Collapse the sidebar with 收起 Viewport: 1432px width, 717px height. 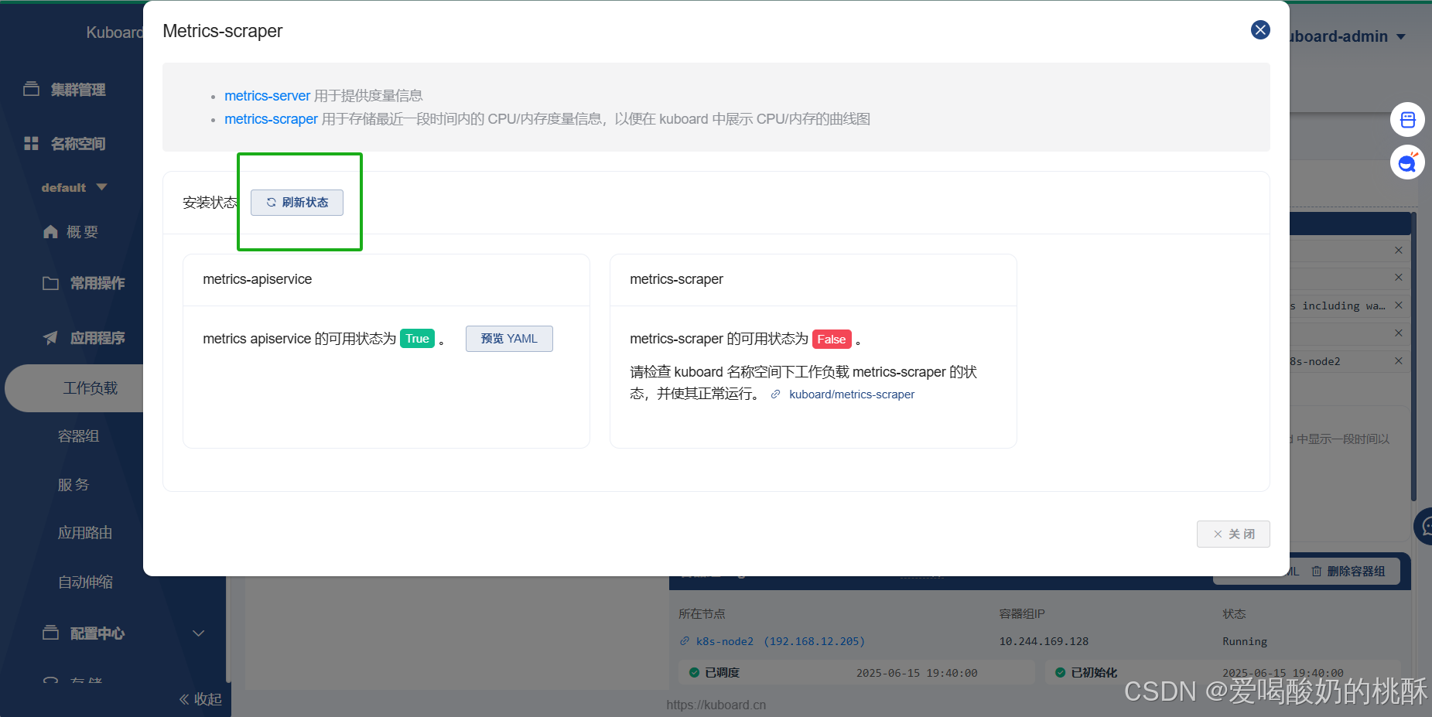pyautogui.click(x=200, y=699)
